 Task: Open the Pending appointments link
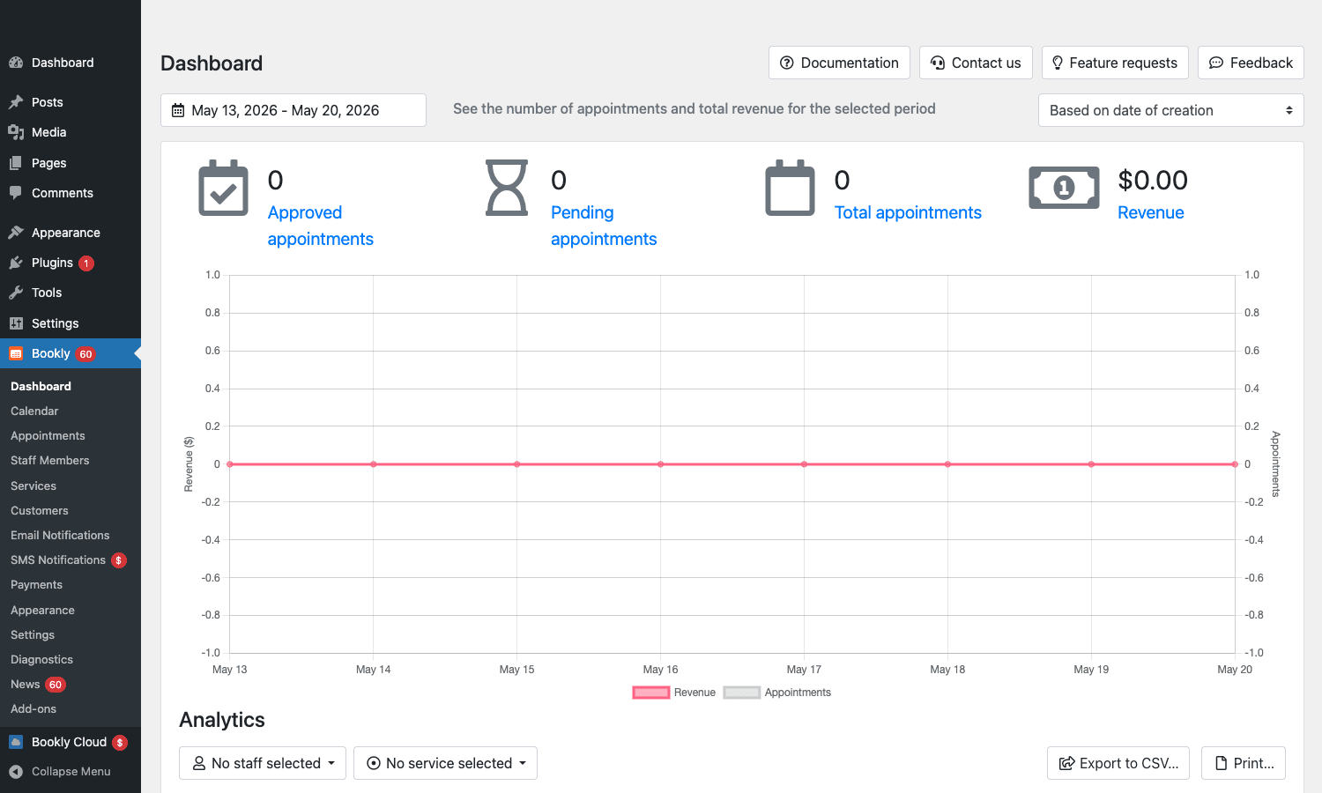604,226
